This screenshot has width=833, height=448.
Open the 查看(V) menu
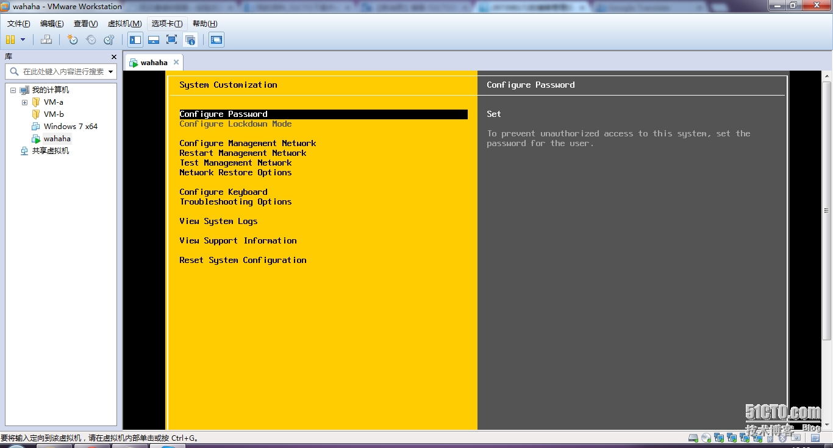85,24
